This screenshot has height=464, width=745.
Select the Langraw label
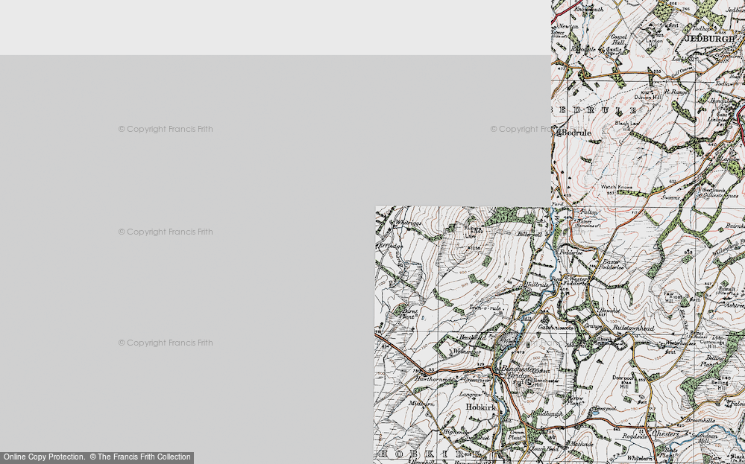tap(469, 394)
